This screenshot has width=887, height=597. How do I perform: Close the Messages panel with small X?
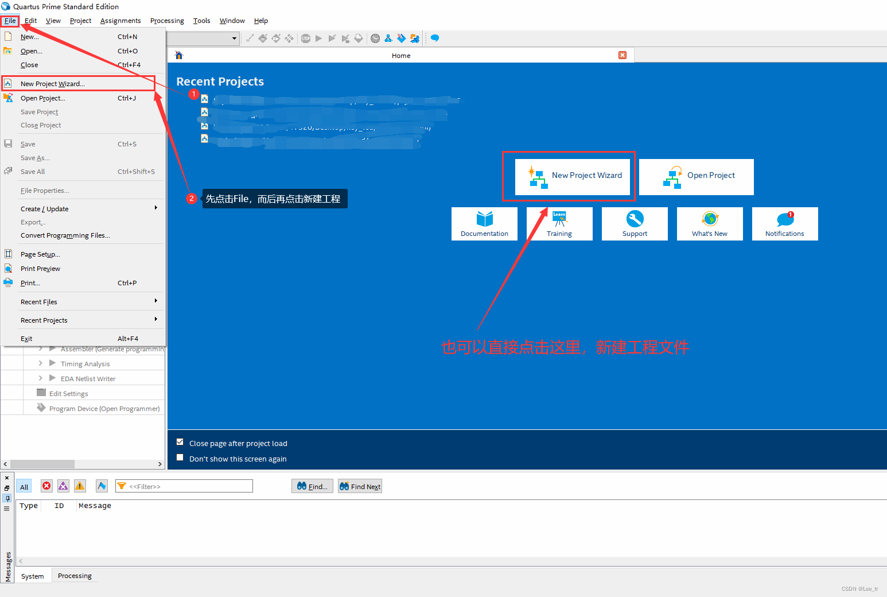7,478
